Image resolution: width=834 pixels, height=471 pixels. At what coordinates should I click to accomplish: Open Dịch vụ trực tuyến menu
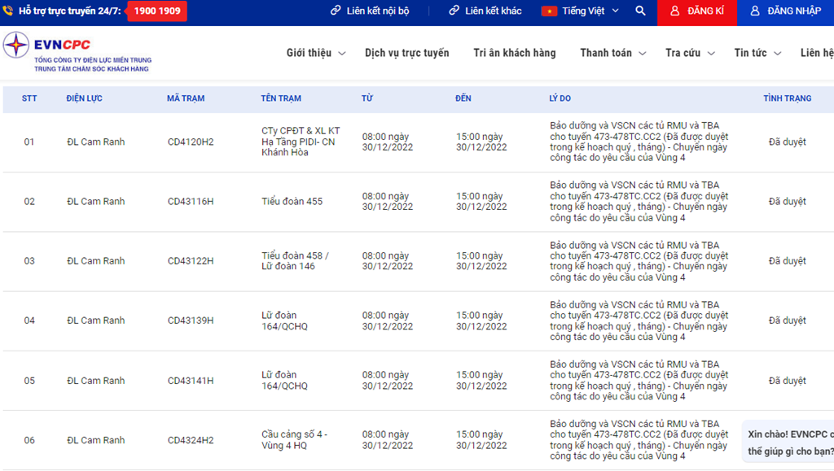[406, 53]
